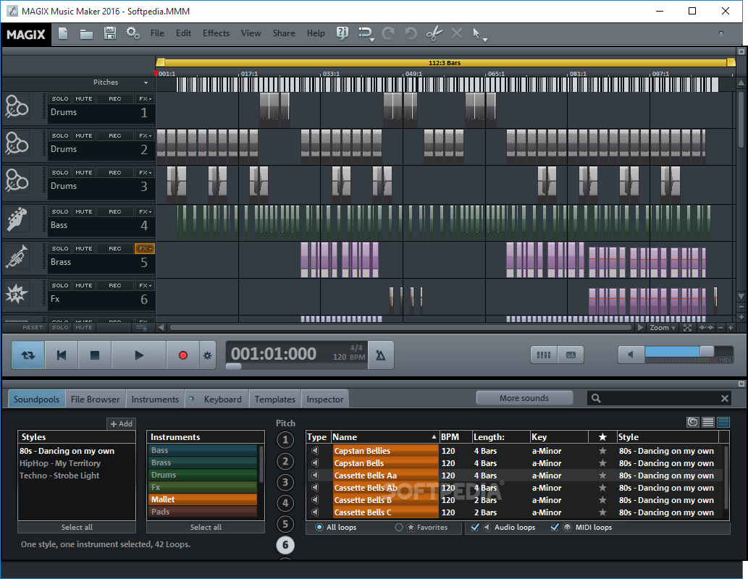Select the scissors cut tool
The width and height of the screenshot is (748, 579).
pos(434,33)
